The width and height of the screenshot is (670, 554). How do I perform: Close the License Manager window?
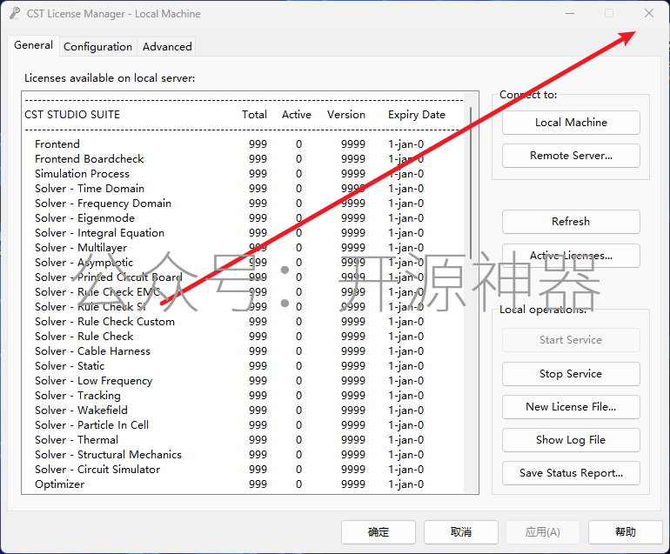pos(648,14)
